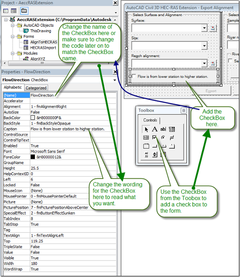
Task: Select the (Name) property row
Action: tap(60, 96)
